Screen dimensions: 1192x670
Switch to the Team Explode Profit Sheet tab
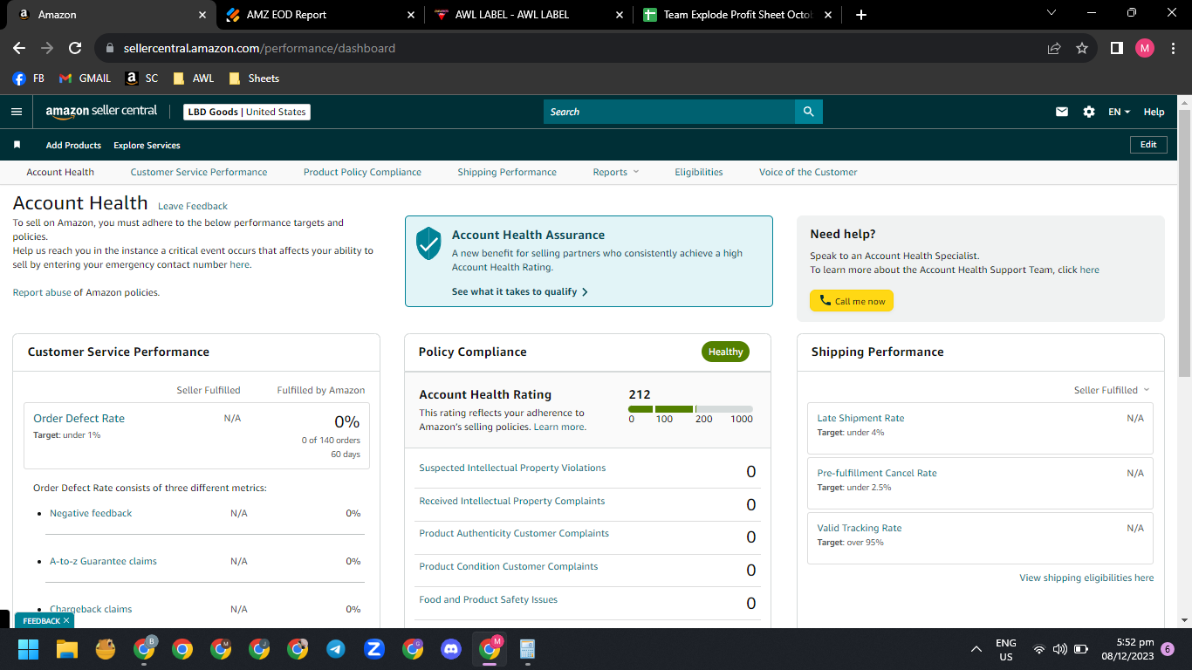tap(738, 15)
